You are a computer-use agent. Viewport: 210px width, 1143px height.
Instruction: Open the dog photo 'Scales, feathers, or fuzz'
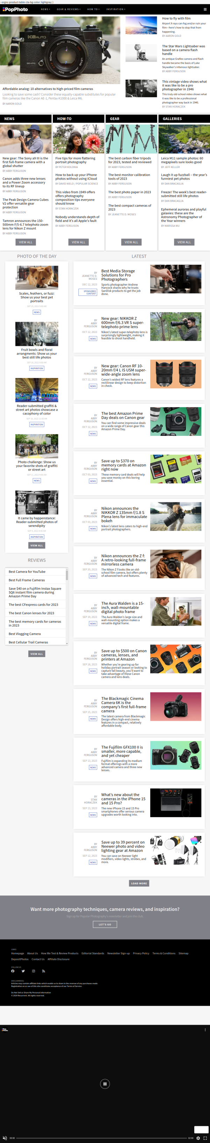tap(36, 277)
